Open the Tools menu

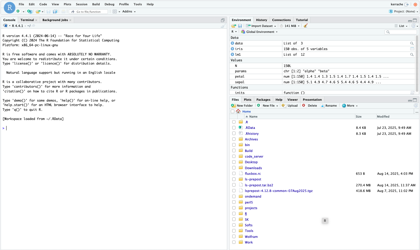click(138, 4)
